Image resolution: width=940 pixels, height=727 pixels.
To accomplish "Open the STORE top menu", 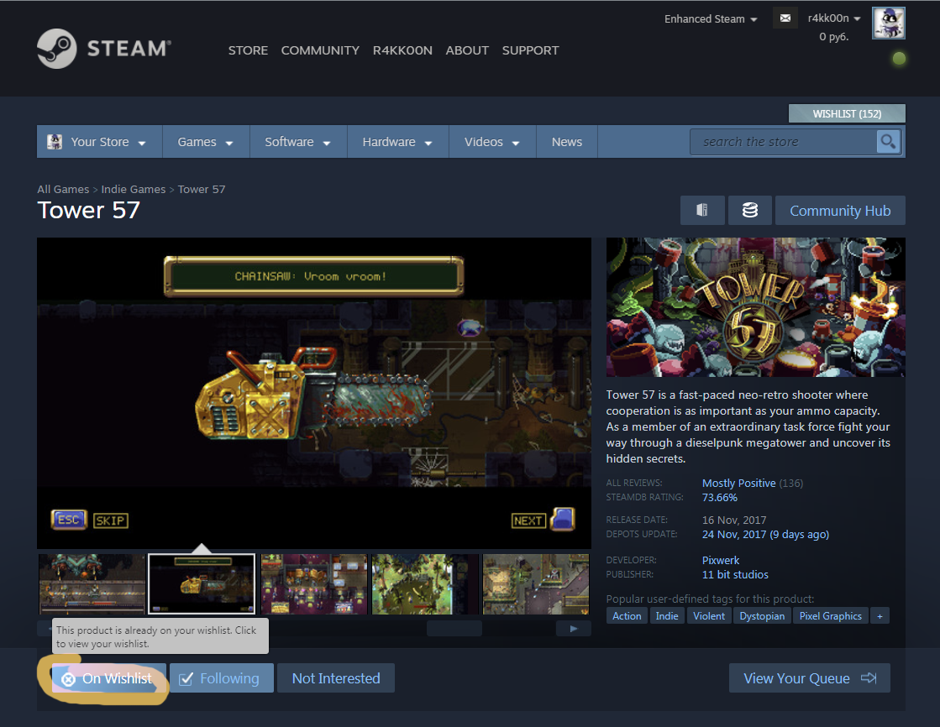I will tap(248, 50).
